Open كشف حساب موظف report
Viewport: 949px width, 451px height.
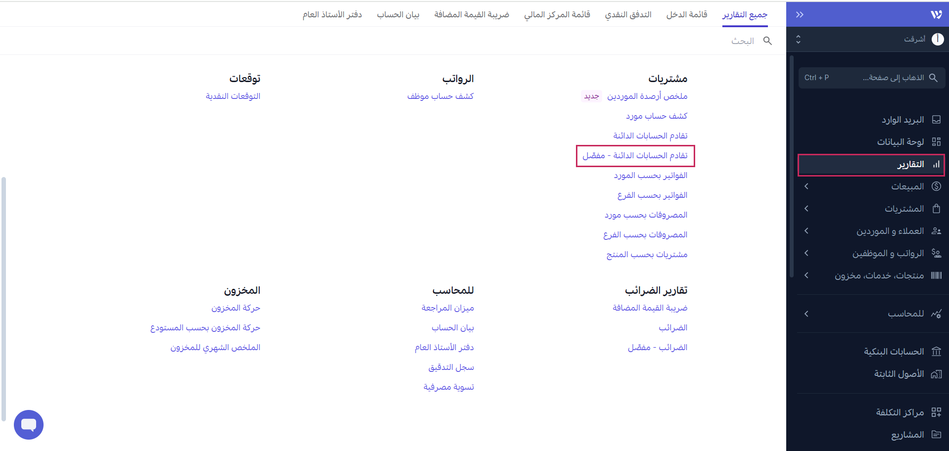[440, 96]
